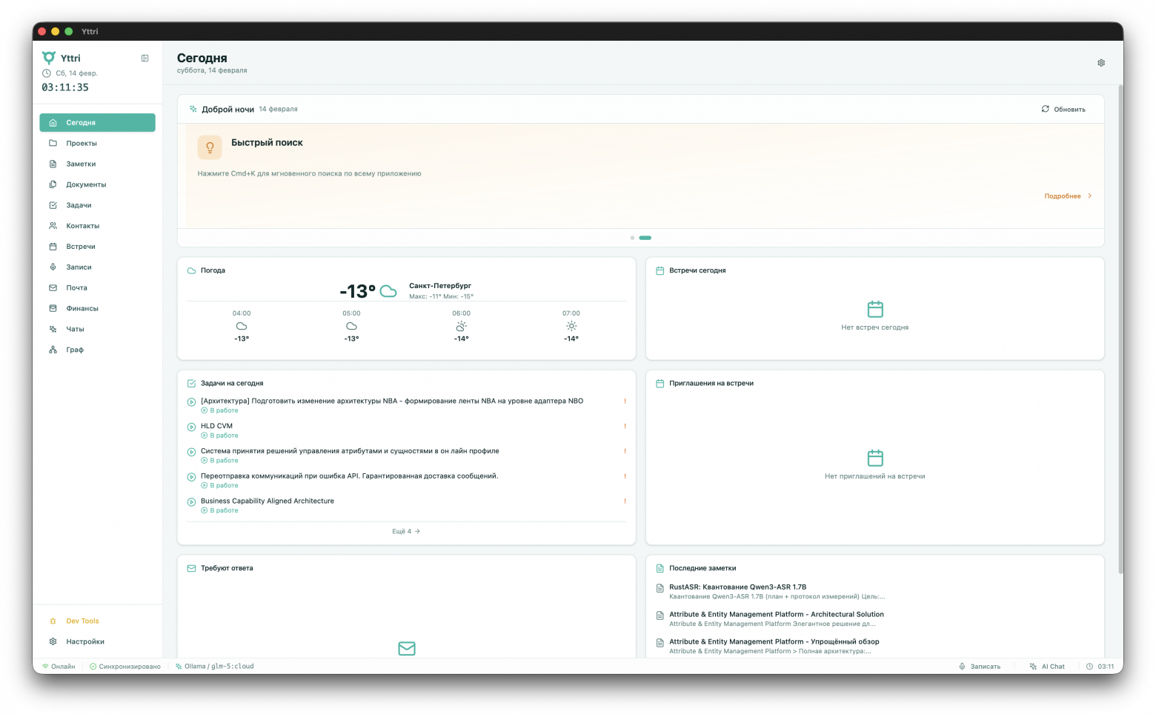
Task: Open AI Chat from the status bar
Action: coord(1048,666)
